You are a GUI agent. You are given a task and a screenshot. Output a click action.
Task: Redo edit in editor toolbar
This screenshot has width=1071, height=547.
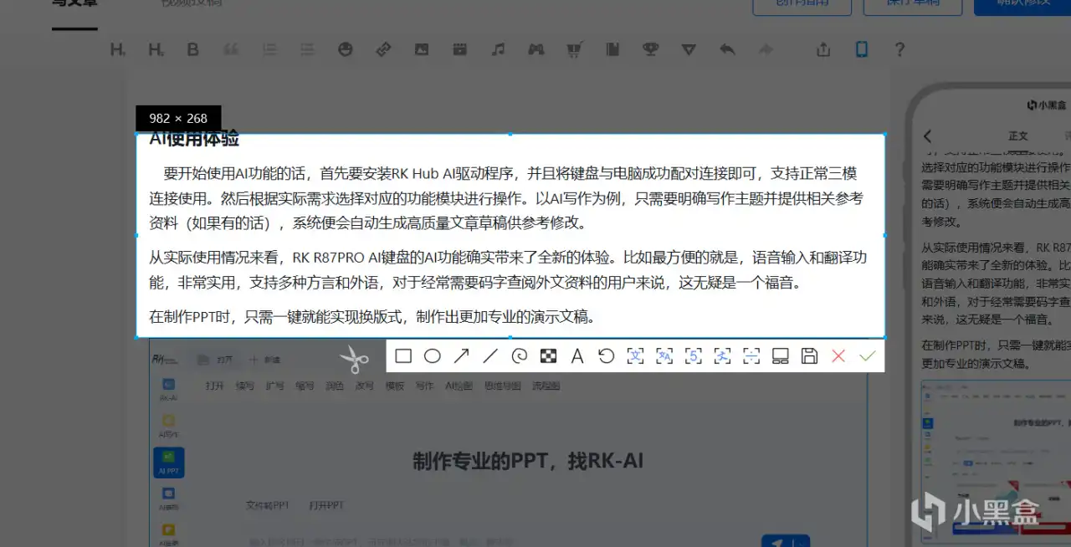pos(766,50)
